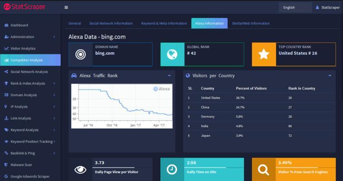
Task: Click the Top Country Rank star icon
Action: [264, 54]
